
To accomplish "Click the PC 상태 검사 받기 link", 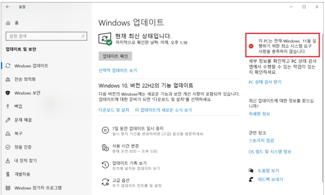I will point(265,82).
